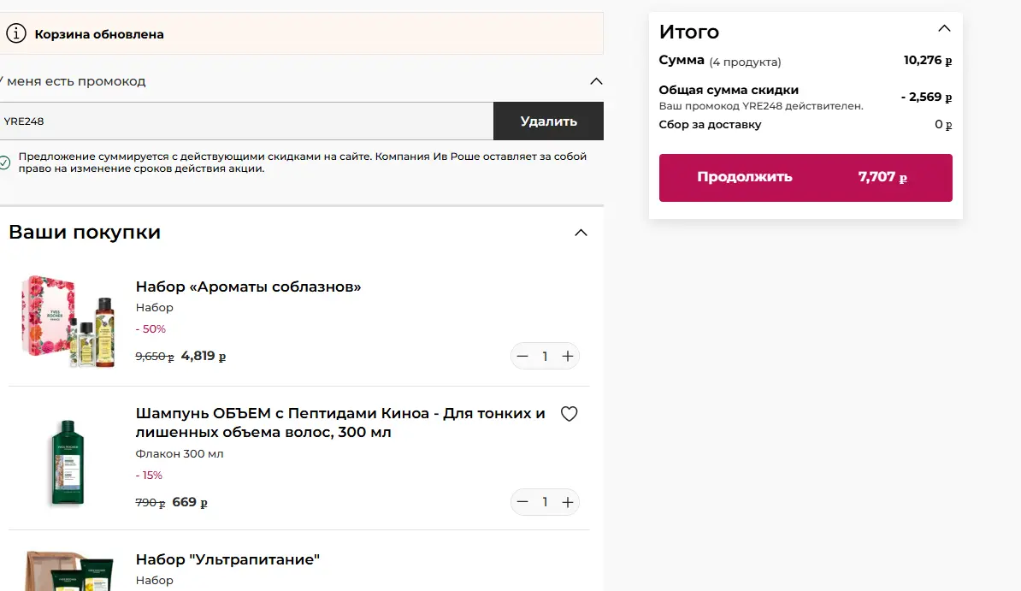This screenshot has width=1021, height=591.
Task: Click the меня есть промокод label
Action: point(76,81)
